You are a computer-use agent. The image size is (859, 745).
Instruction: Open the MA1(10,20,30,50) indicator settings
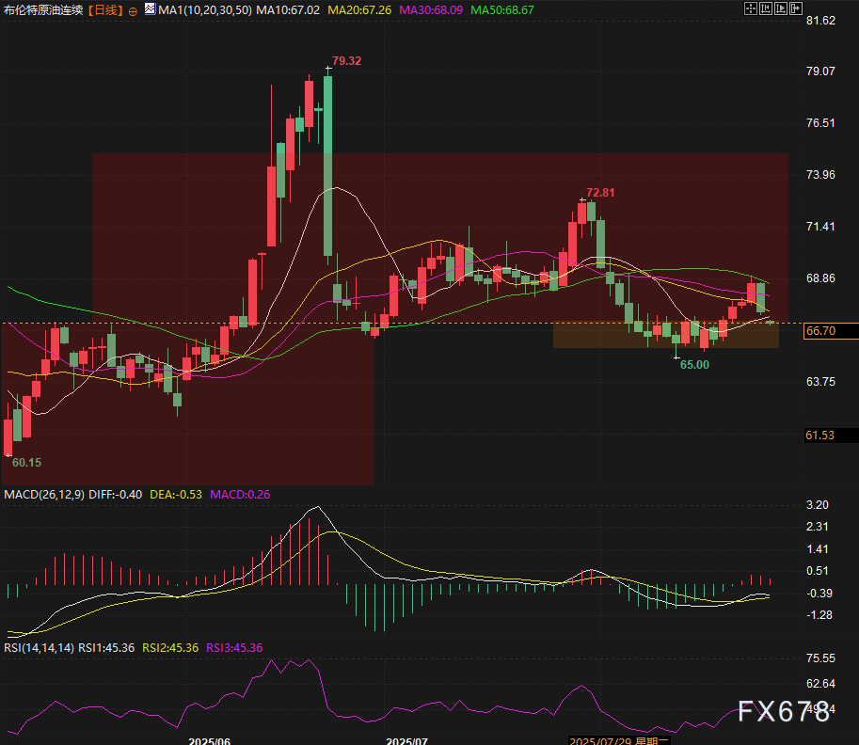204,10
